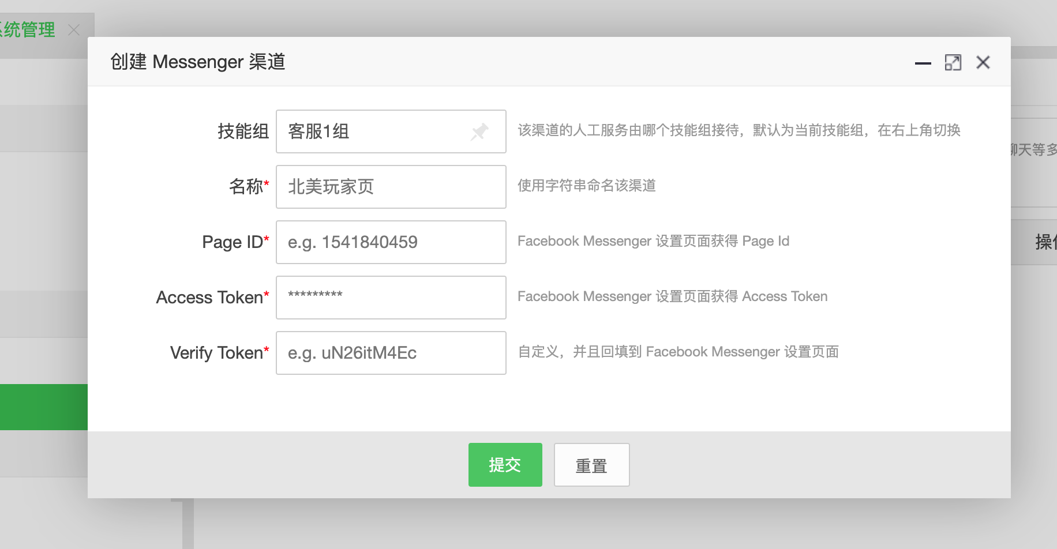This screenshot has height=549, width=1057.
Task: Reset the form with 重置 button
Action: point(592,465)
